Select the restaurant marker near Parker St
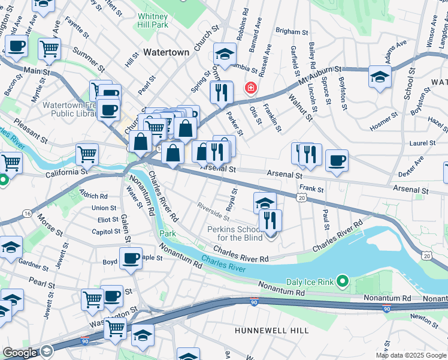This screenshot has height=360, width=448. click(222, 93)
